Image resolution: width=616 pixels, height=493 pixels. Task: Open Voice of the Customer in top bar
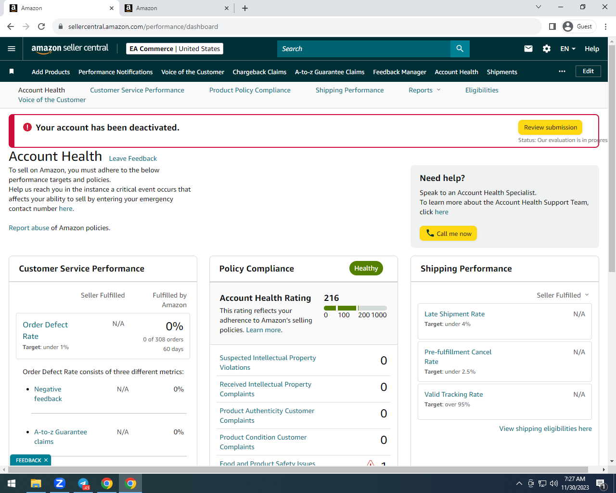click(x=192, y=72)
